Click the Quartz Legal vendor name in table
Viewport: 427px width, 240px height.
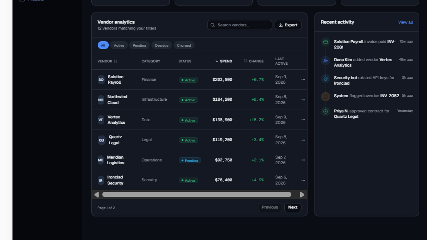115,140
